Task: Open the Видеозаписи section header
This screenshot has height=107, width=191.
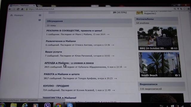Action: (161, 84)
